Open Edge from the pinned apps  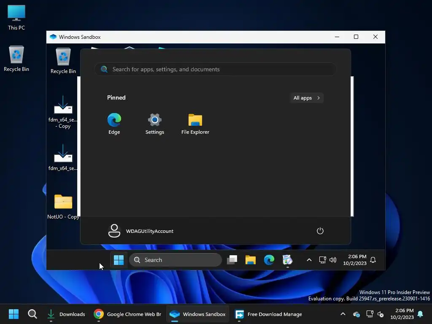click(114, 124)
